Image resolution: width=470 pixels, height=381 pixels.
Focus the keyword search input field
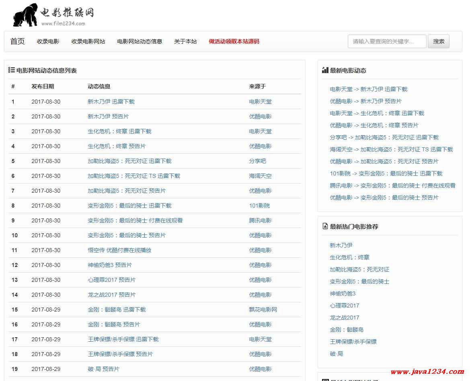tap(387, 41)
